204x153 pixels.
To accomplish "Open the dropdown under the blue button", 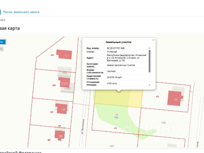I will pyautogui.click(x=1, y=49).
